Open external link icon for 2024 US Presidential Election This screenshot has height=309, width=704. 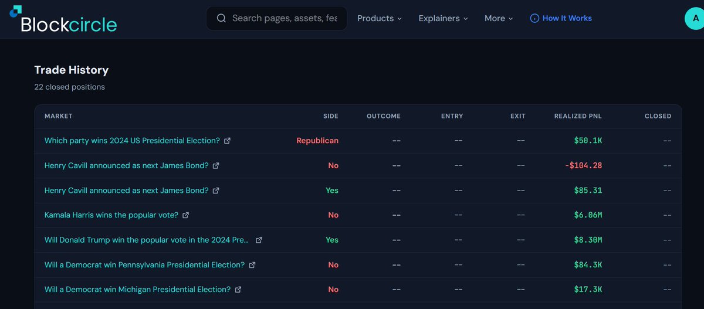point(227,141)
